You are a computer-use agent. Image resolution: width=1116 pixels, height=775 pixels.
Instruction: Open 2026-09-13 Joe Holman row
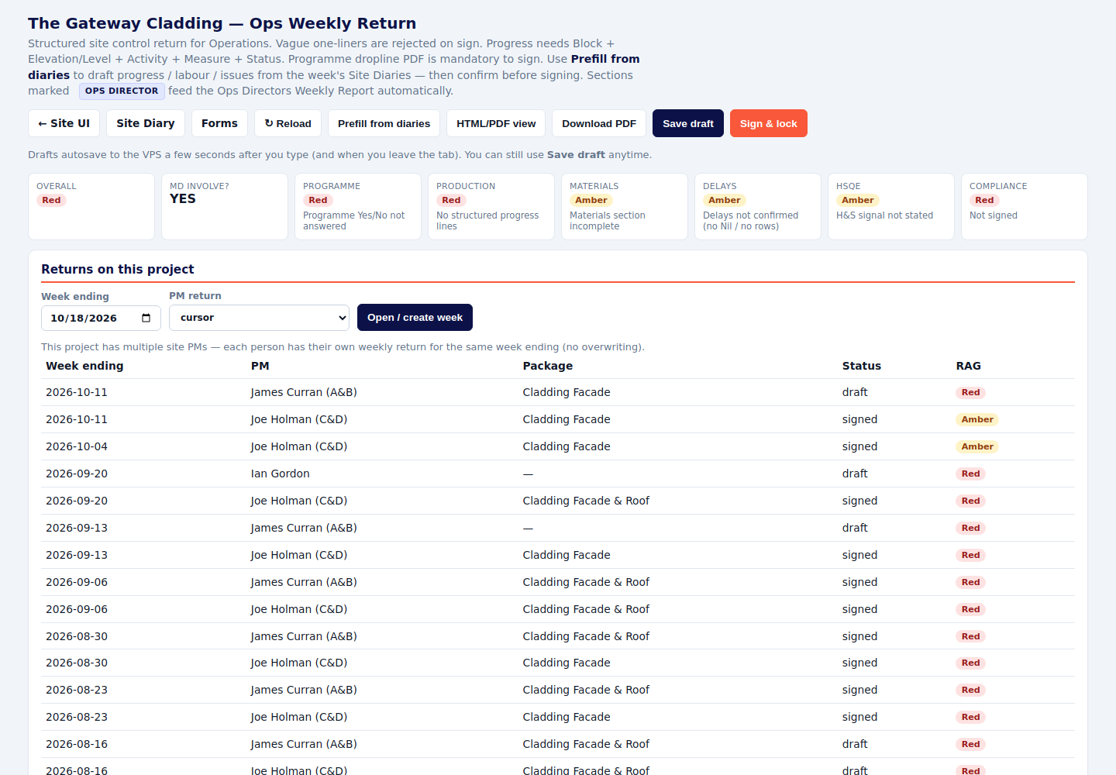[558, 555]
